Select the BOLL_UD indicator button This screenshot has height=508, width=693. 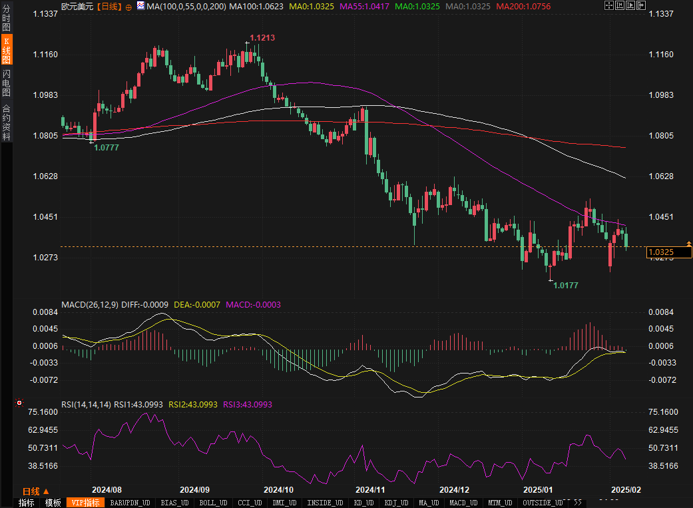213,503
